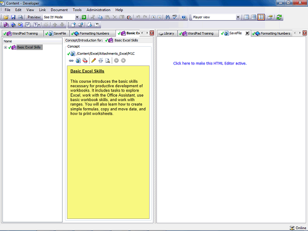Save with the floppy disk icon
The height and width of the screenshot is (231, 308).
point(13,17)
